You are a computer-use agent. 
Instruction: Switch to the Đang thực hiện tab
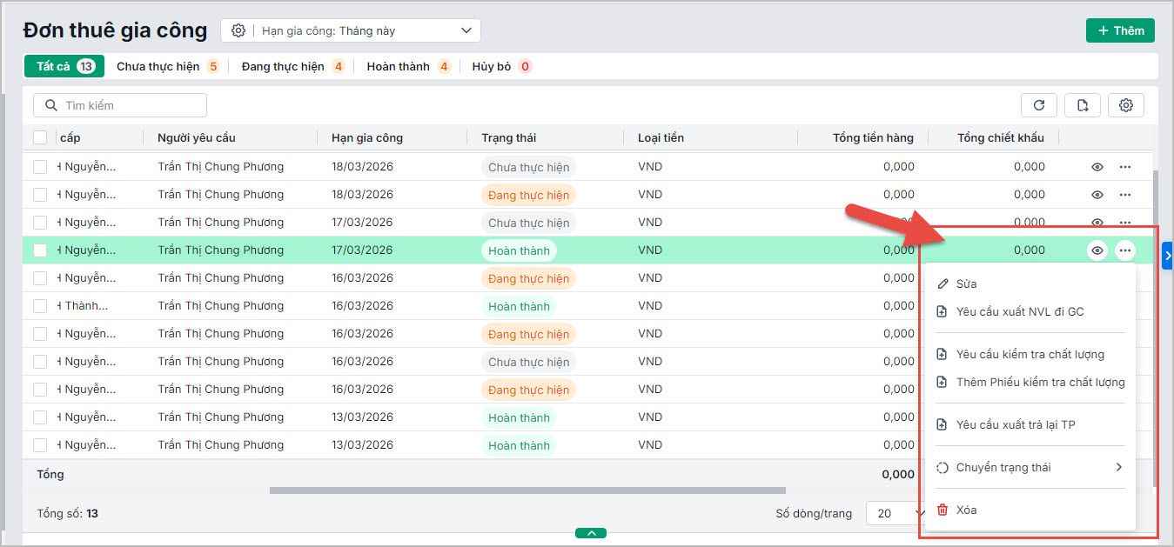(x=283, y=66)
